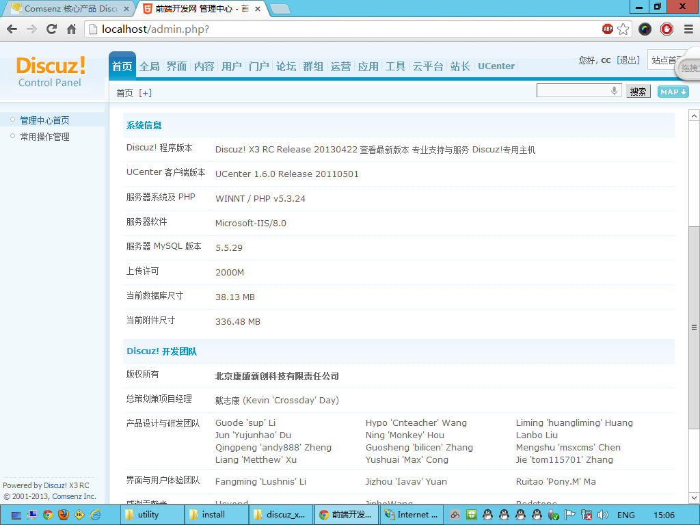The image size is (700, 525).
Task: Click the ENG language indicator
Action: [626, 515]
